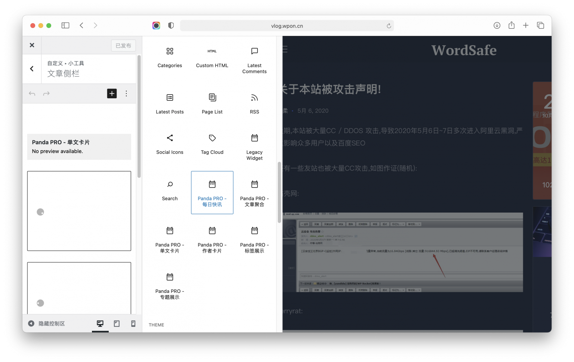The height and width of the screenshot is (362, 574).
Task: Open the three-dot options menu
Action: [126, 93]
